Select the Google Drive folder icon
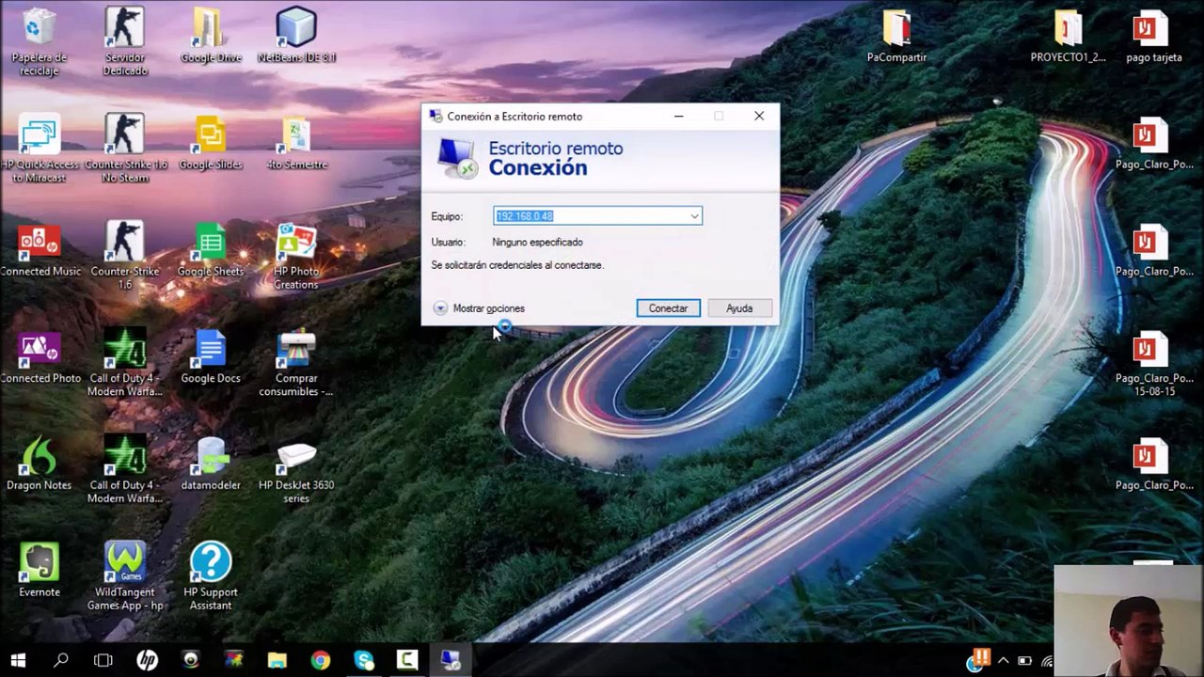This screenshot has width=1204, height=677. coord(211,36)
